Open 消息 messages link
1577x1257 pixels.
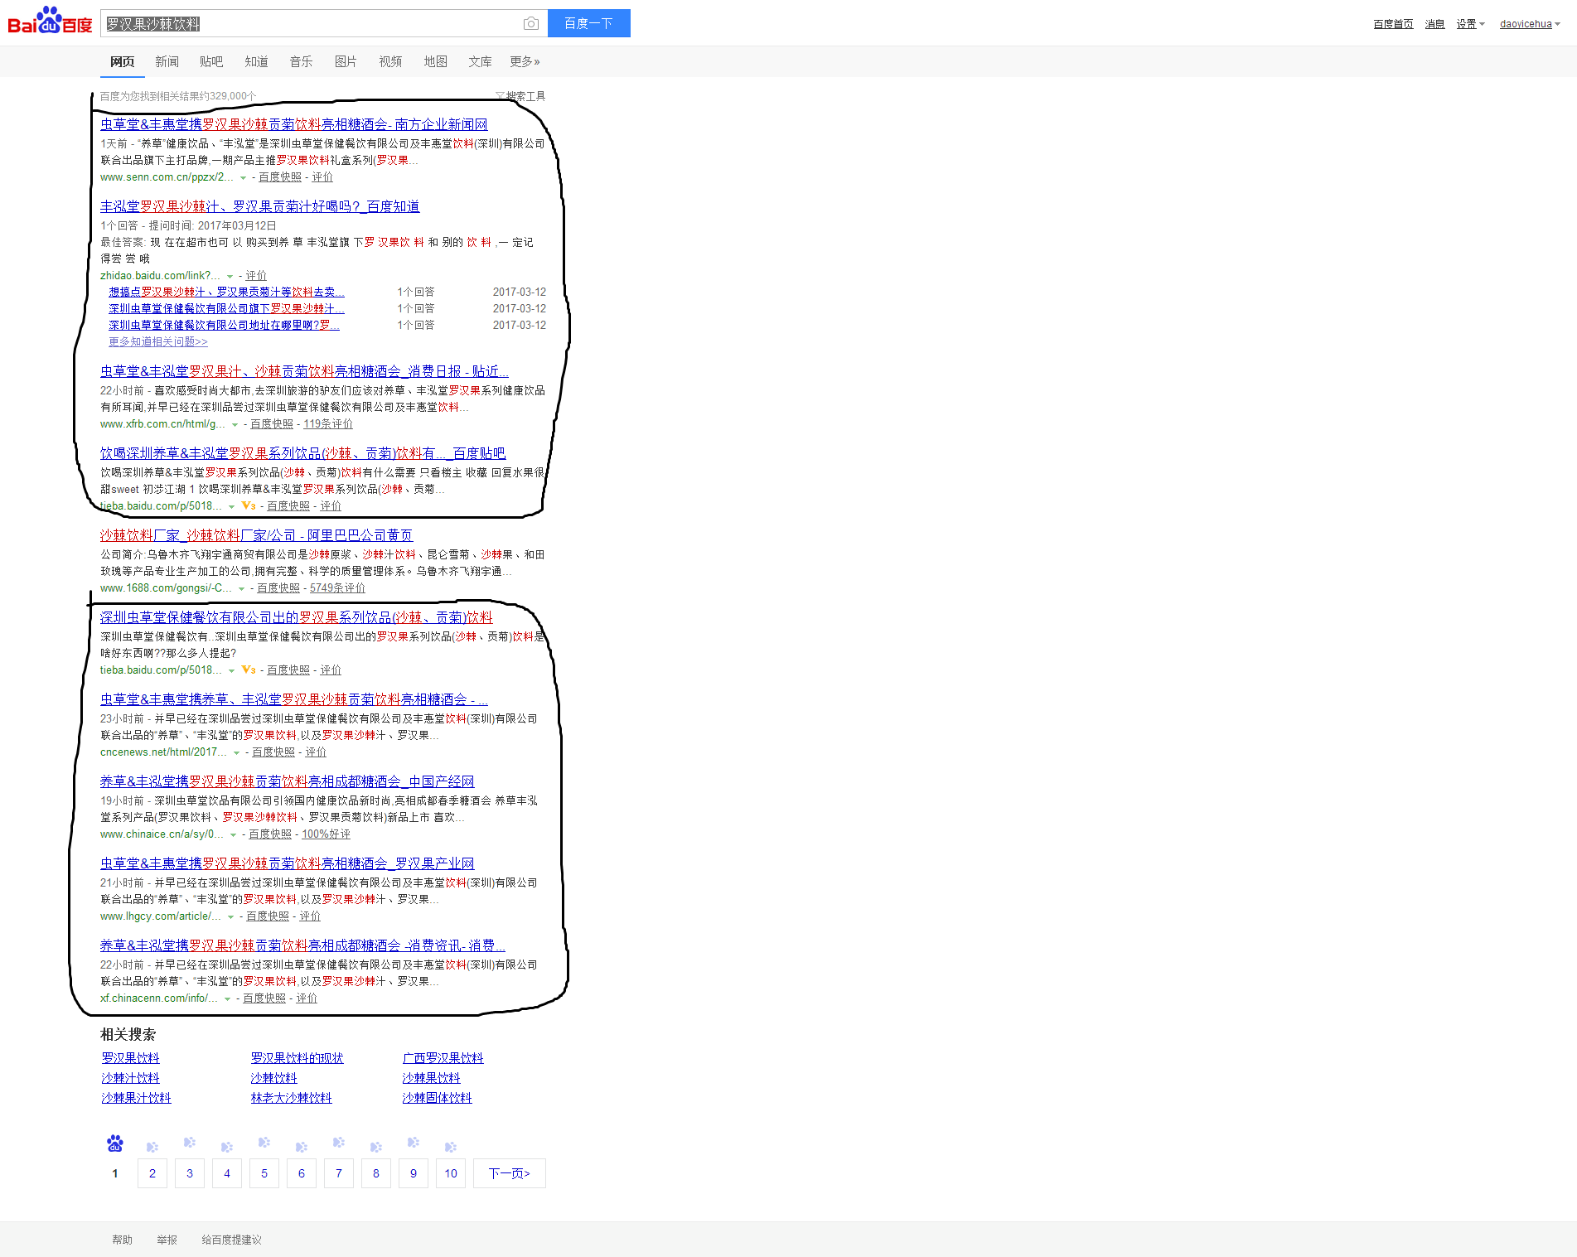pyautogui.click(x=1434, y=24)
